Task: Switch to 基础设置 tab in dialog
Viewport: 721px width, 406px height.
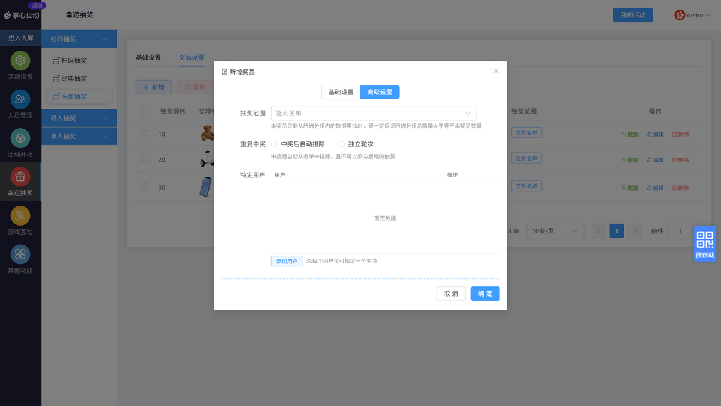Action: pos(341,92)
